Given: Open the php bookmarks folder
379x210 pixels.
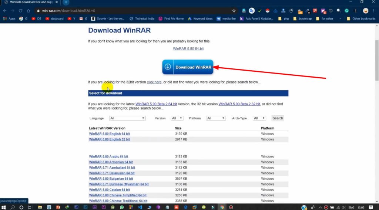Looking at the screenshot, I should click(284, 18).
